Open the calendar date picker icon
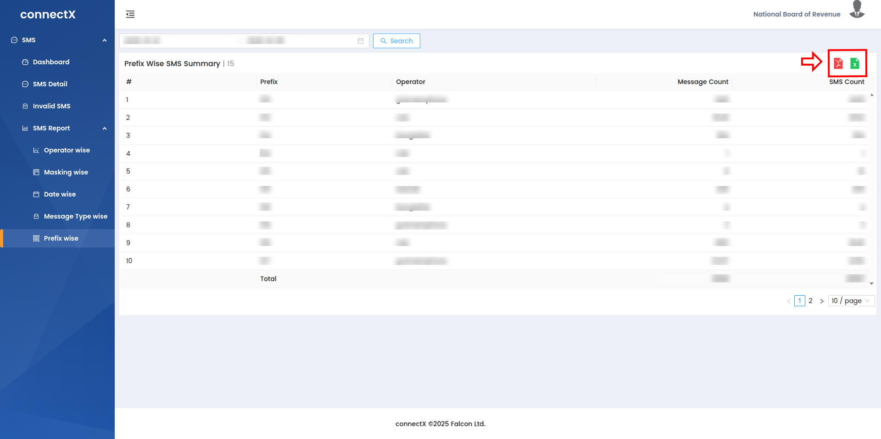This screenshot has width=881, height=439. [361, 41]
